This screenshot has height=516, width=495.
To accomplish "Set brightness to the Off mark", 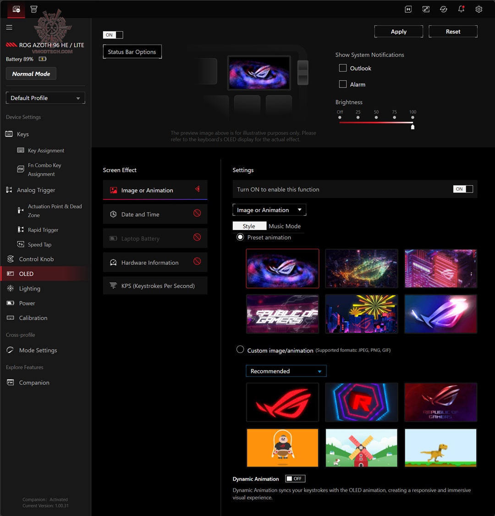I will (x=340, y=117).
